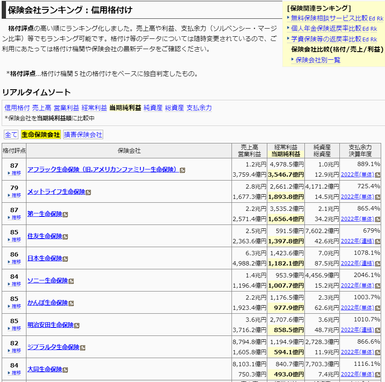Click 保険会社比較(格付/売上/利益) sidebar text
Image resolution: width=385 pixels, height=382 pixels.
click(x=337, y=50)
